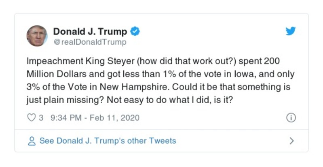Image resolution: width=323 pixels, height=167 pixels.
Task: Click the blue verified badge
Action: click(136, 31)
